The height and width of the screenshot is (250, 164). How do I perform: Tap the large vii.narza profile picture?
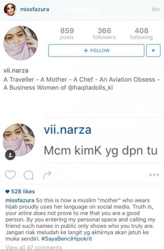21,43
